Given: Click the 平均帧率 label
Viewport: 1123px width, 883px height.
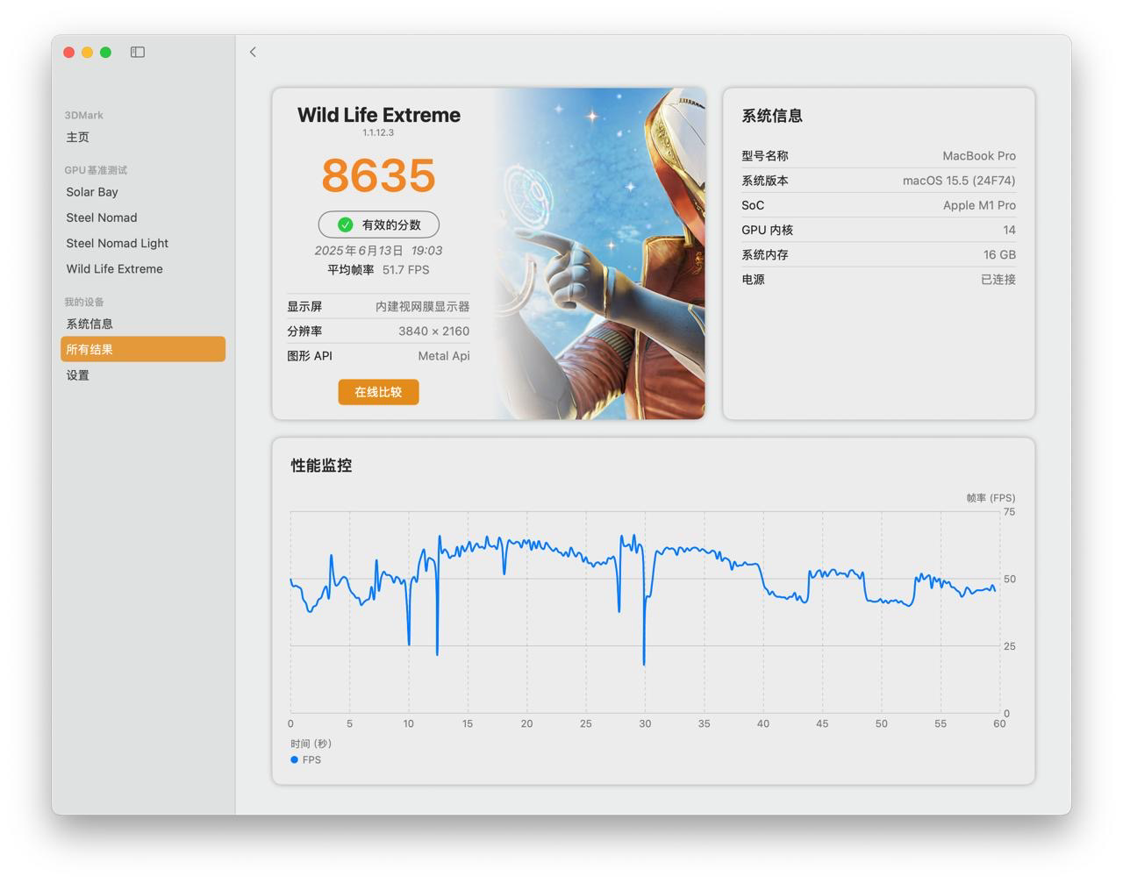Looking at the screenshot, I should 351,270.
